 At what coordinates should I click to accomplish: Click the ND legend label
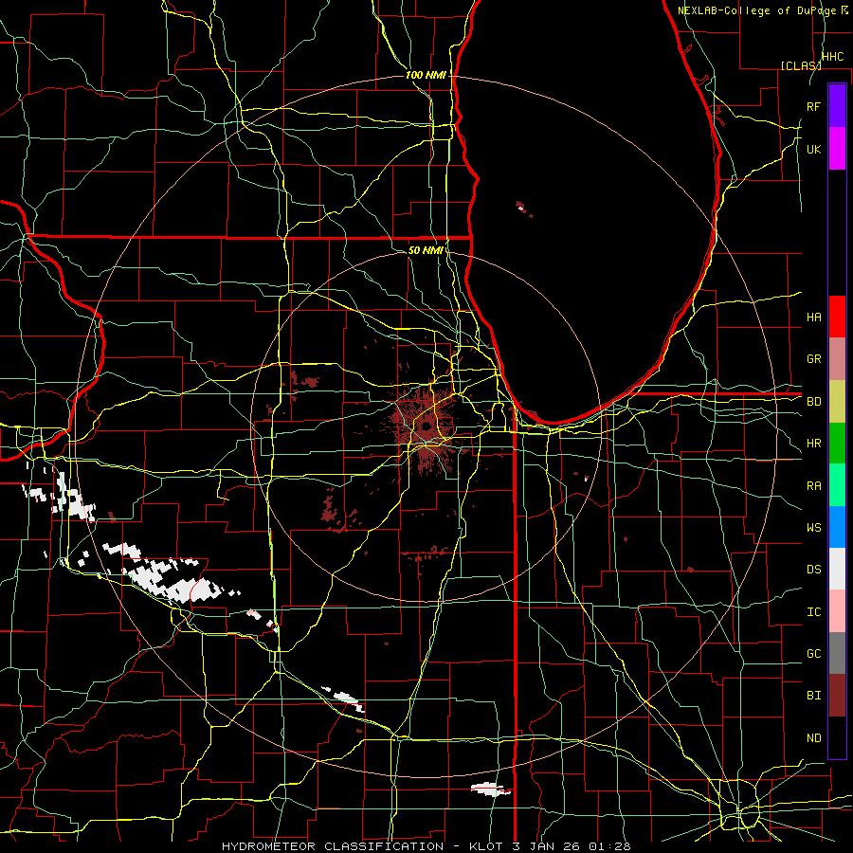click(813, 738)
